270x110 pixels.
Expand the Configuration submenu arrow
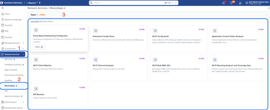(x=23, y=49)
